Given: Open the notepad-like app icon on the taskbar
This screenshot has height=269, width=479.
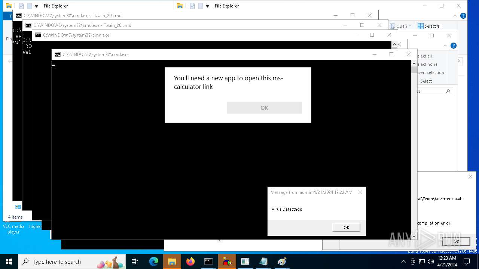Looking at the screenshot, I should coord(263,262).
